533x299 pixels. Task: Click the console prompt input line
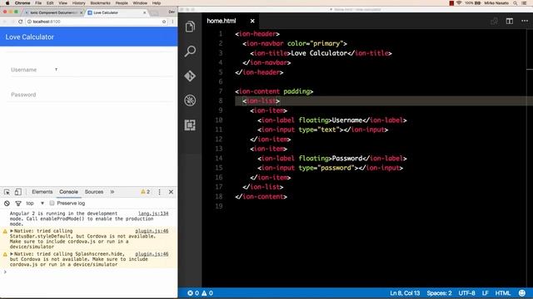pyautogui.click(x=90, y=272)
